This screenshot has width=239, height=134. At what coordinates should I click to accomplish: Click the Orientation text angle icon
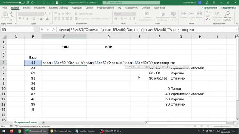click(x=68, y=13)
